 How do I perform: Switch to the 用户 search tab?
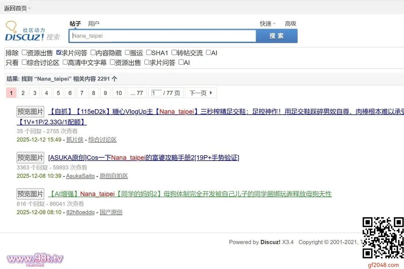coord(93,24)
